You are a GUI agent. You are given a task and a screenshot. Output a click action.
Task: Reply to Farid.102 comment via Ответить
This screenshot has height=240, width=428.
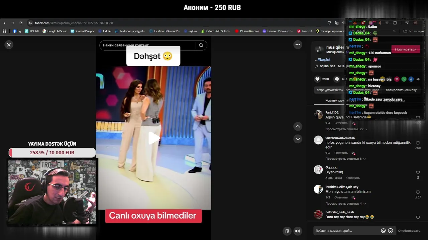pyautogui.click(x=341, y=123)
